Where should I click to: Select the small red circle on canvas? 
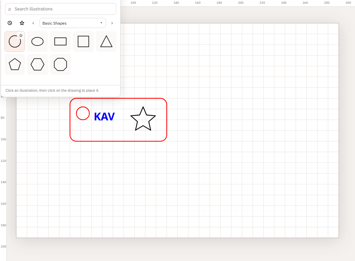click(83, 113)
